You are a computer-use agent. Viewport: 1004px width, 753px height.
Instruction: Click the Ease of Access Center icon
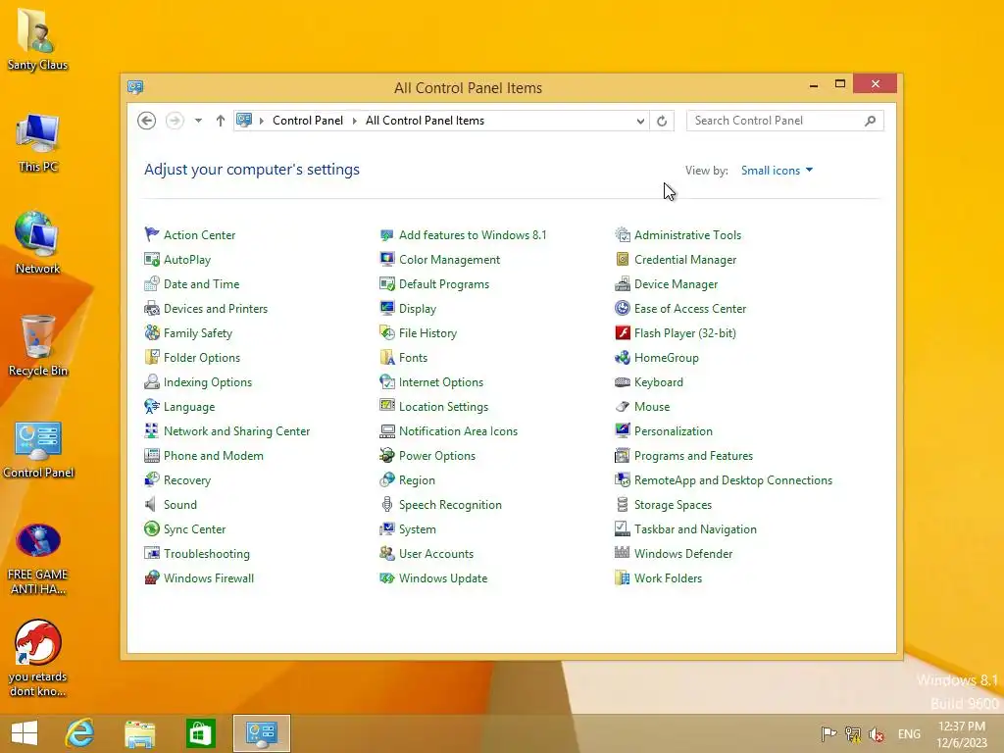[x=623, y=309]
